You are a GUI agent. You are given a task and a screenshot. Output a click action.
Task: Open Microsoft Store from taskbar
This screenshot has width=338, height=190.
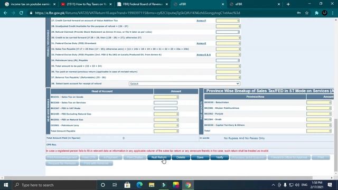click(x=127, y=185)
